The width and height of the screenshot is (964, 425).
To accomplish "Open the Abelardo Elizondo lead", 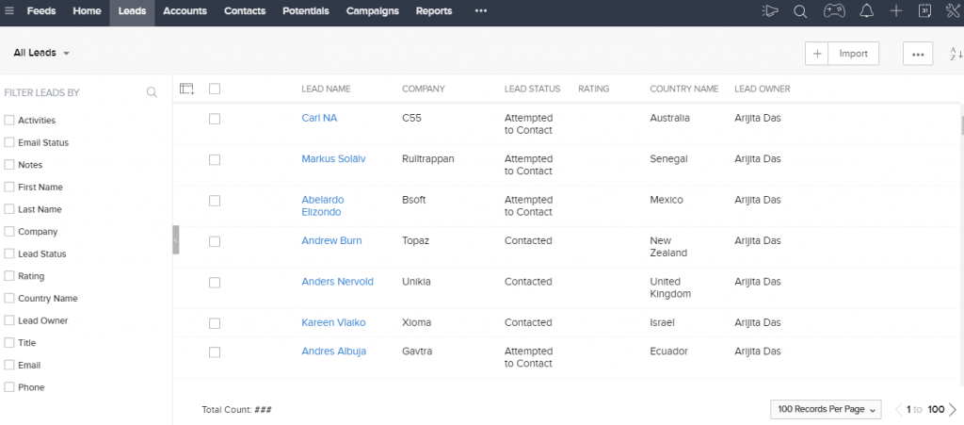I will [323, 206].
